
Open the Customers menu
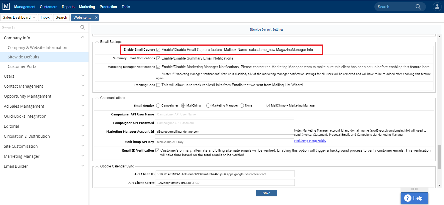coord(48,7)
